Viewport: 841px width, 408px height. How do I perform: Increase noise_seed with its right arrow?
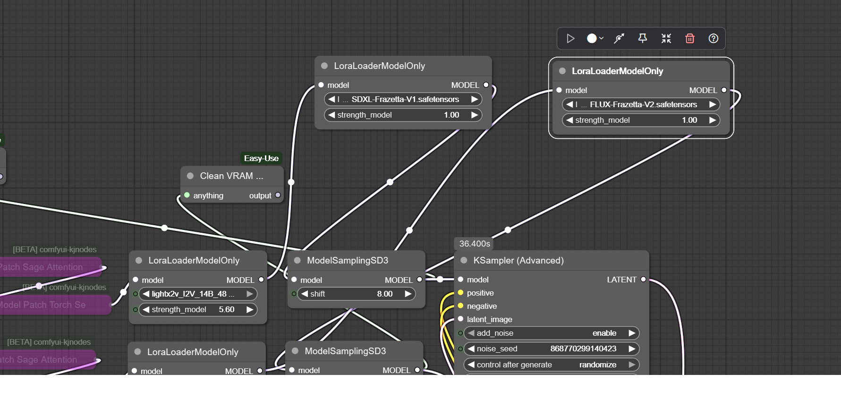pos(632,348)
